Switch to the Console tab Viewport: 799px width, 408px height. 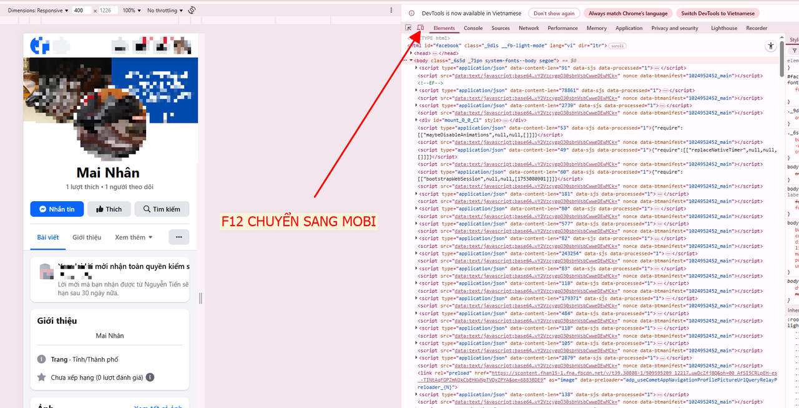(473, 28)
